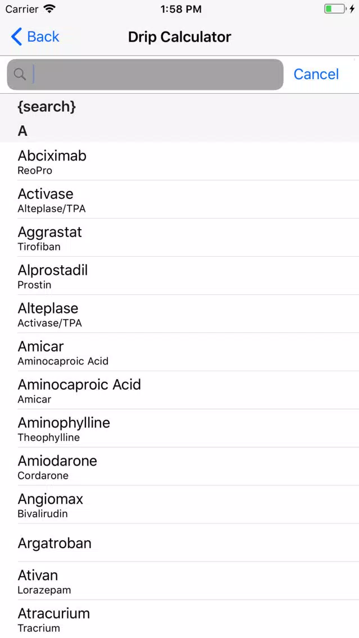
Task: Choose Amiodarone (Cordarone) from list
Action: point(180,467)
